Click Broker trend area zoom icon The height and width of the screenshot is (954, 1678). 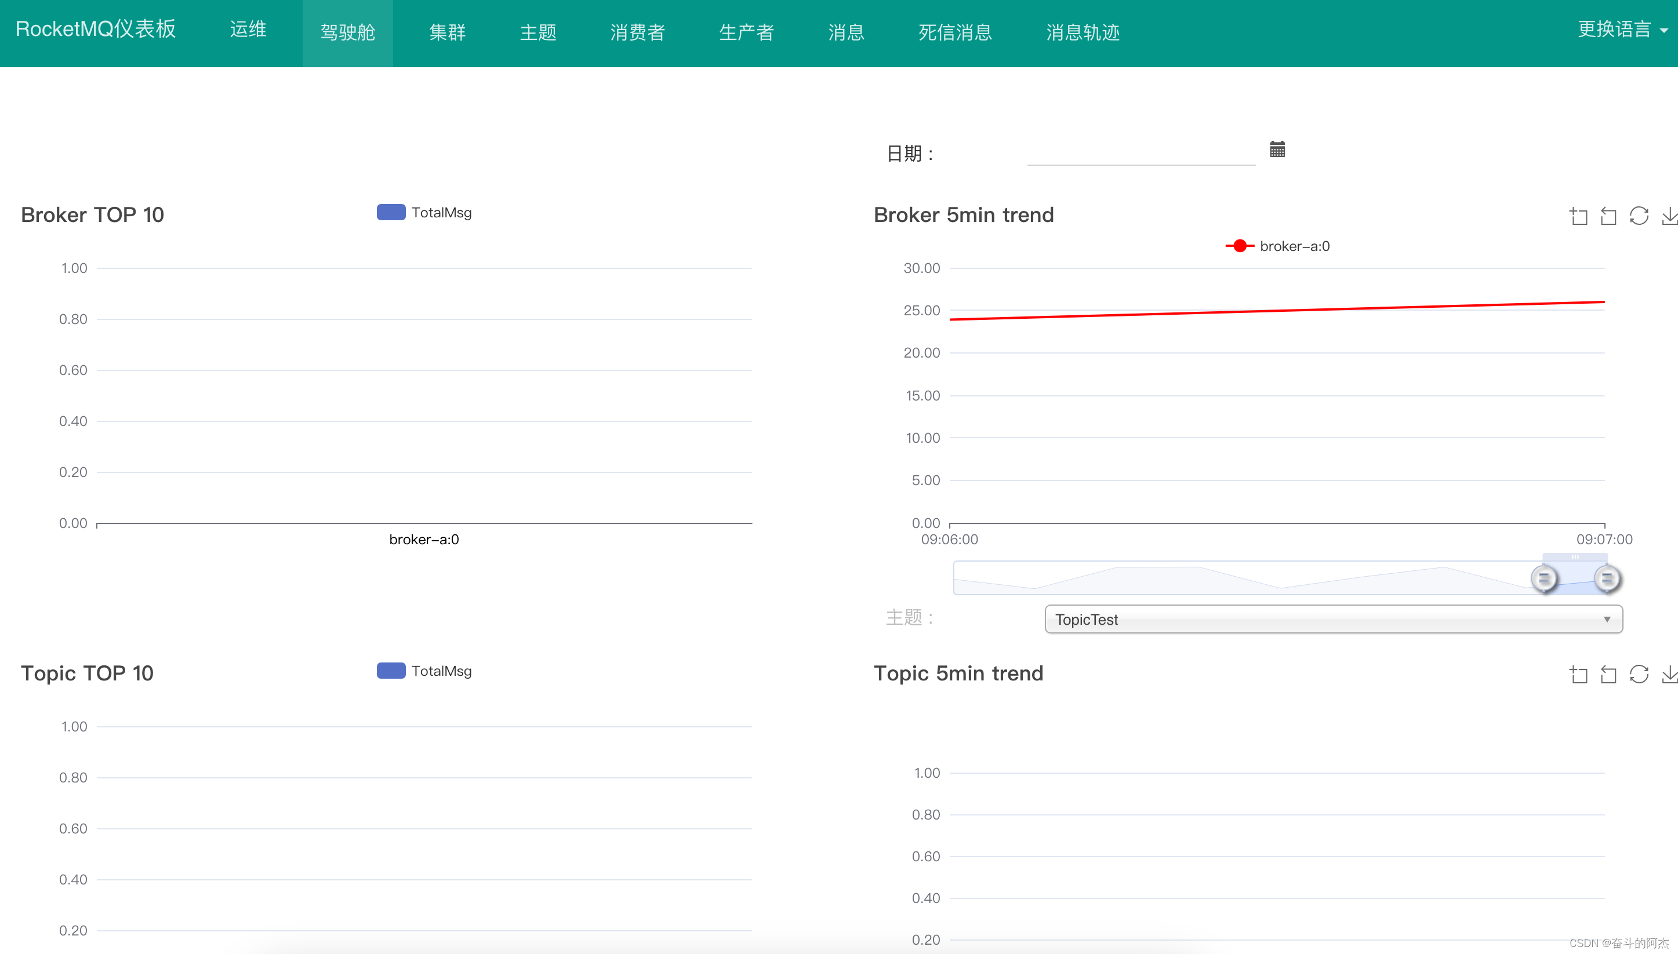pos(1578,216)
